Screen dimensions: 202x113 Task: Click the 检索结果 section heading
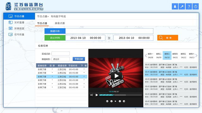click(43, 46)
